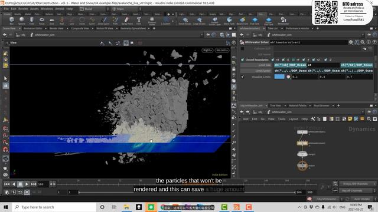
Task: Click the network editor zoom search icon
Action: coord(369,119)
